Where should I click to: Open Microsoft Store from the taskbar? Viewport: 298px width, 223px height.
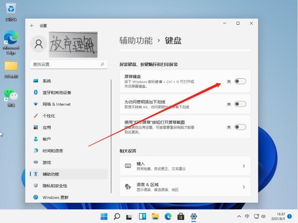181,216
